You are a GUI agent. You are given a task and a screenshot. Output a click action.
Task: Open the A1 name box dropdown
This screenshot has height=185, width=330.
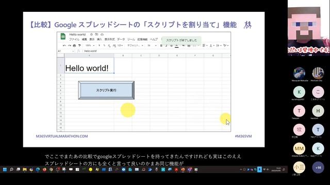click(73, 51)
